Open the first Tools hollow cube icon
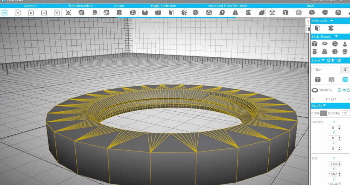This screenshot has width=350, height=185. [272, 13]
